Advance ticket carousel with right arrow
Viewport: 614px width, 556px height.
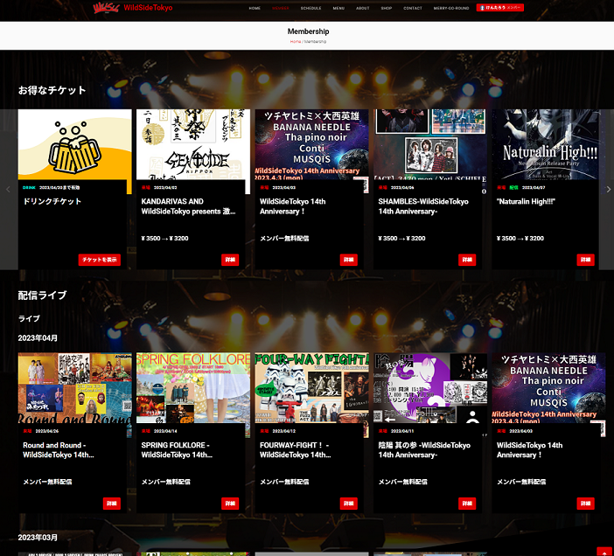coord(609,190)
